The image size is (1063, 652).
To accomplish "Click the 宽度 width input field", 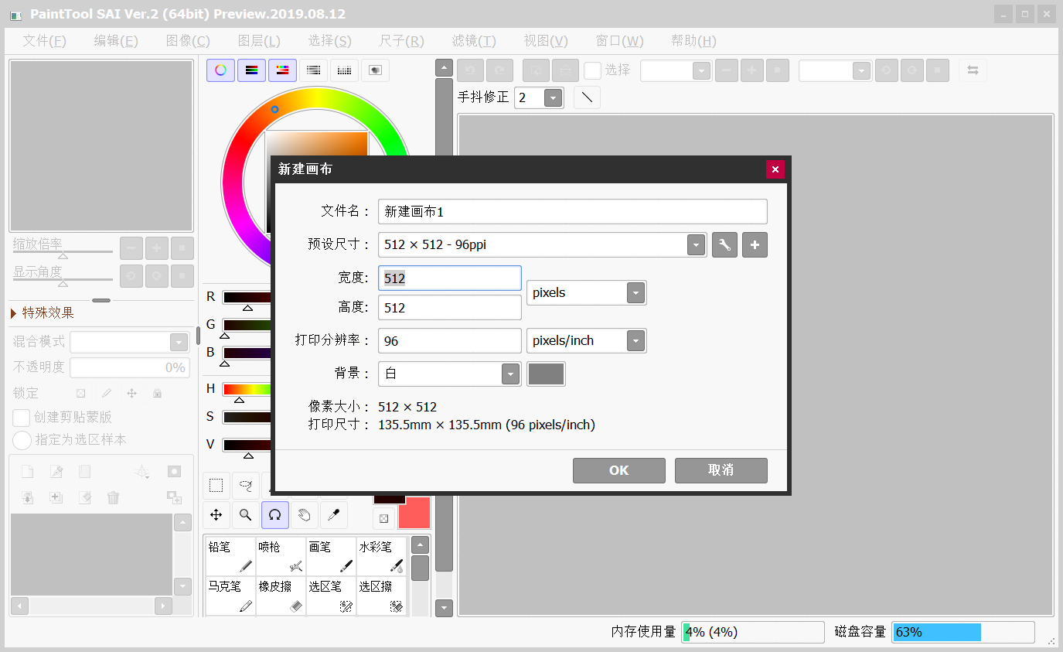I will [x=450, y=278].
